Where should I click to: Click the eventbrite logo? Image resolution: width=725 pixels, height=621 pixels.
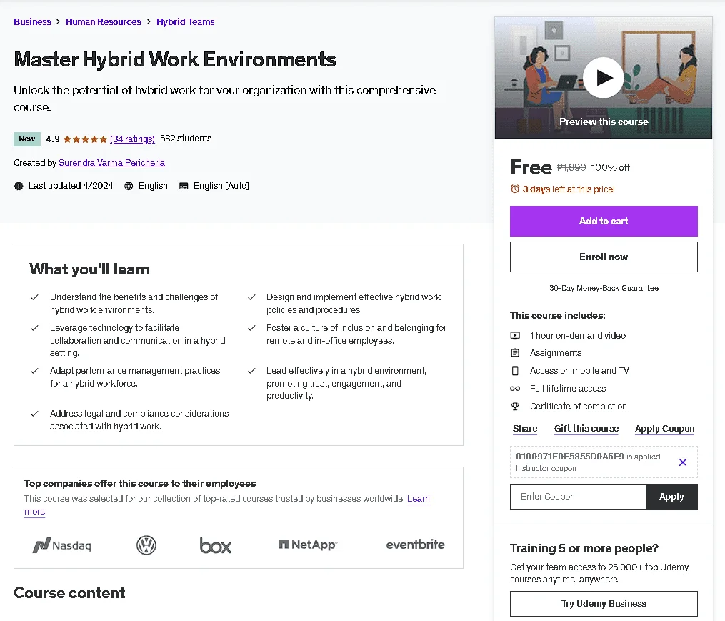pos(415,545)
